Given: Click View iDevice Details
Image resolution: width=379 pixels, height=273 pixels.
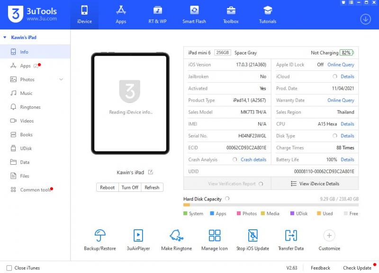Looking at the screenshot, I should click(x=315, y=184).
